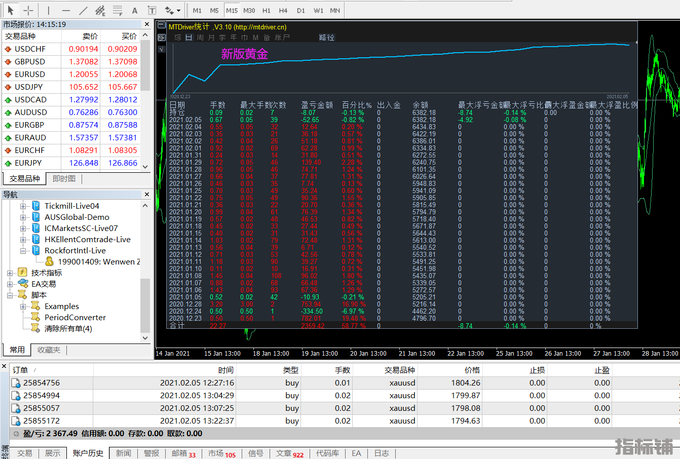Expand the EA交易 tree node

pyautogui.click(x=10, y=284)
